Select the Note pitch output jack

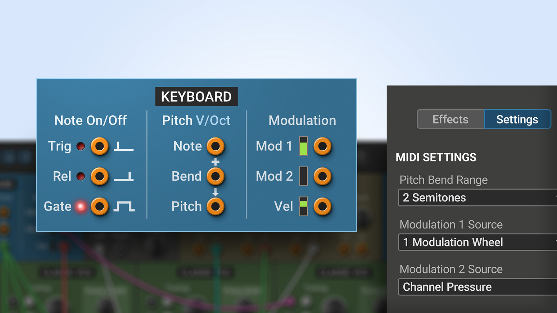coord(216,146)
